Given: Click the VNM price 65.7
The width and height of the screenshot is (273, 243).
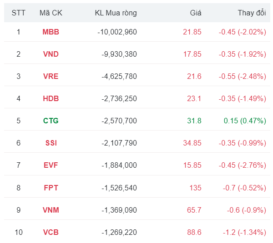Looking at the screenshot, I should (x=194, y=210).
